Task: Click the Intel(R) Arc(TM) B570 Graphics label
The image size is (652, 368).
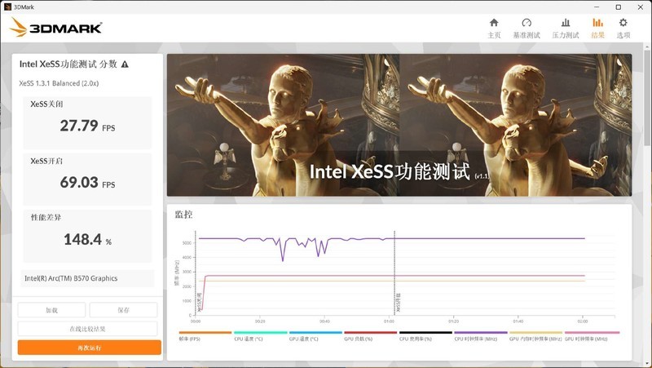Action: [71, 278]
